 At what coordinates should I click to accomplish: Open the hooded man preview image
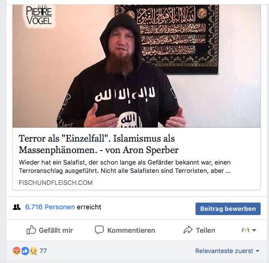tap(137, 66)
